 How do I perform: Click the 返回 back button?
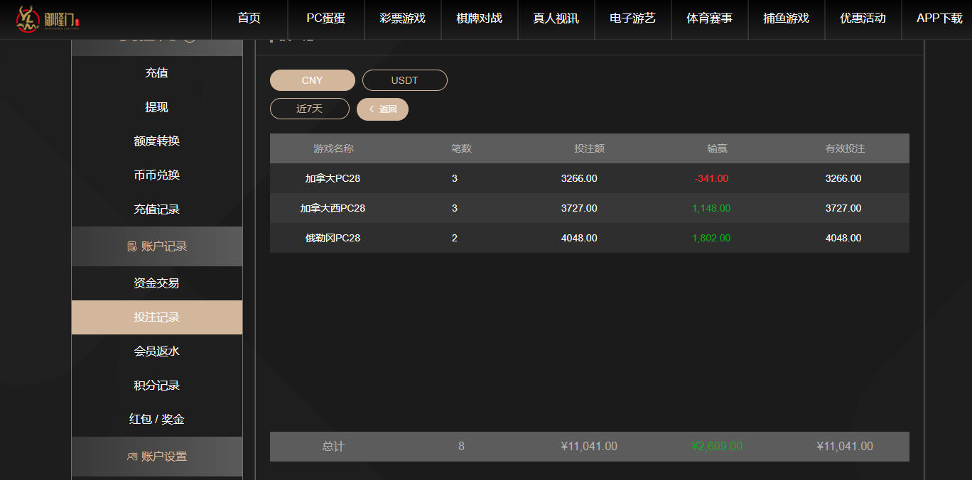click(x=382, y=109)
